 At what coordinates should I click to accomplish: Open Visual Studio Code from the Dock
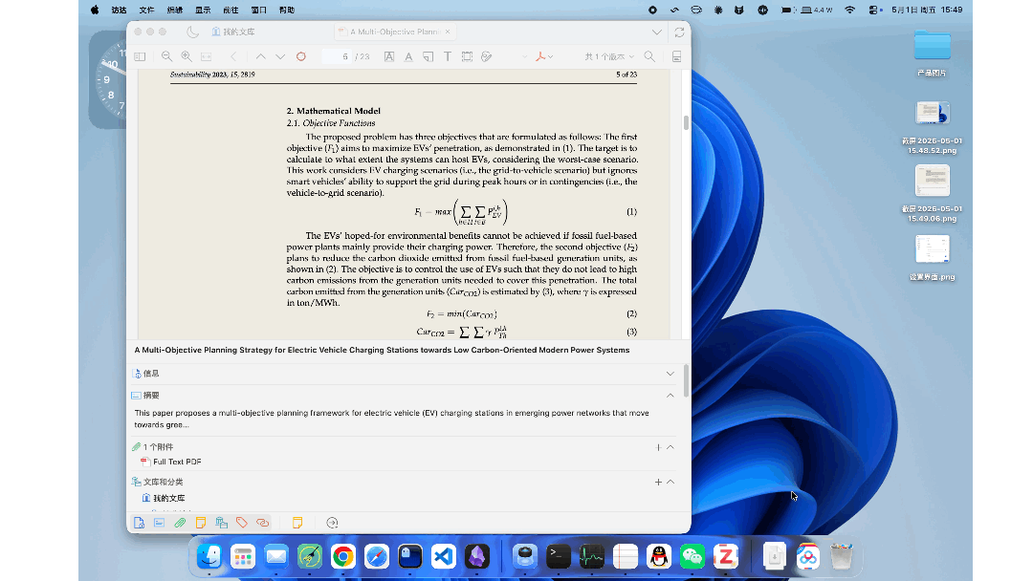click(444, 557)
